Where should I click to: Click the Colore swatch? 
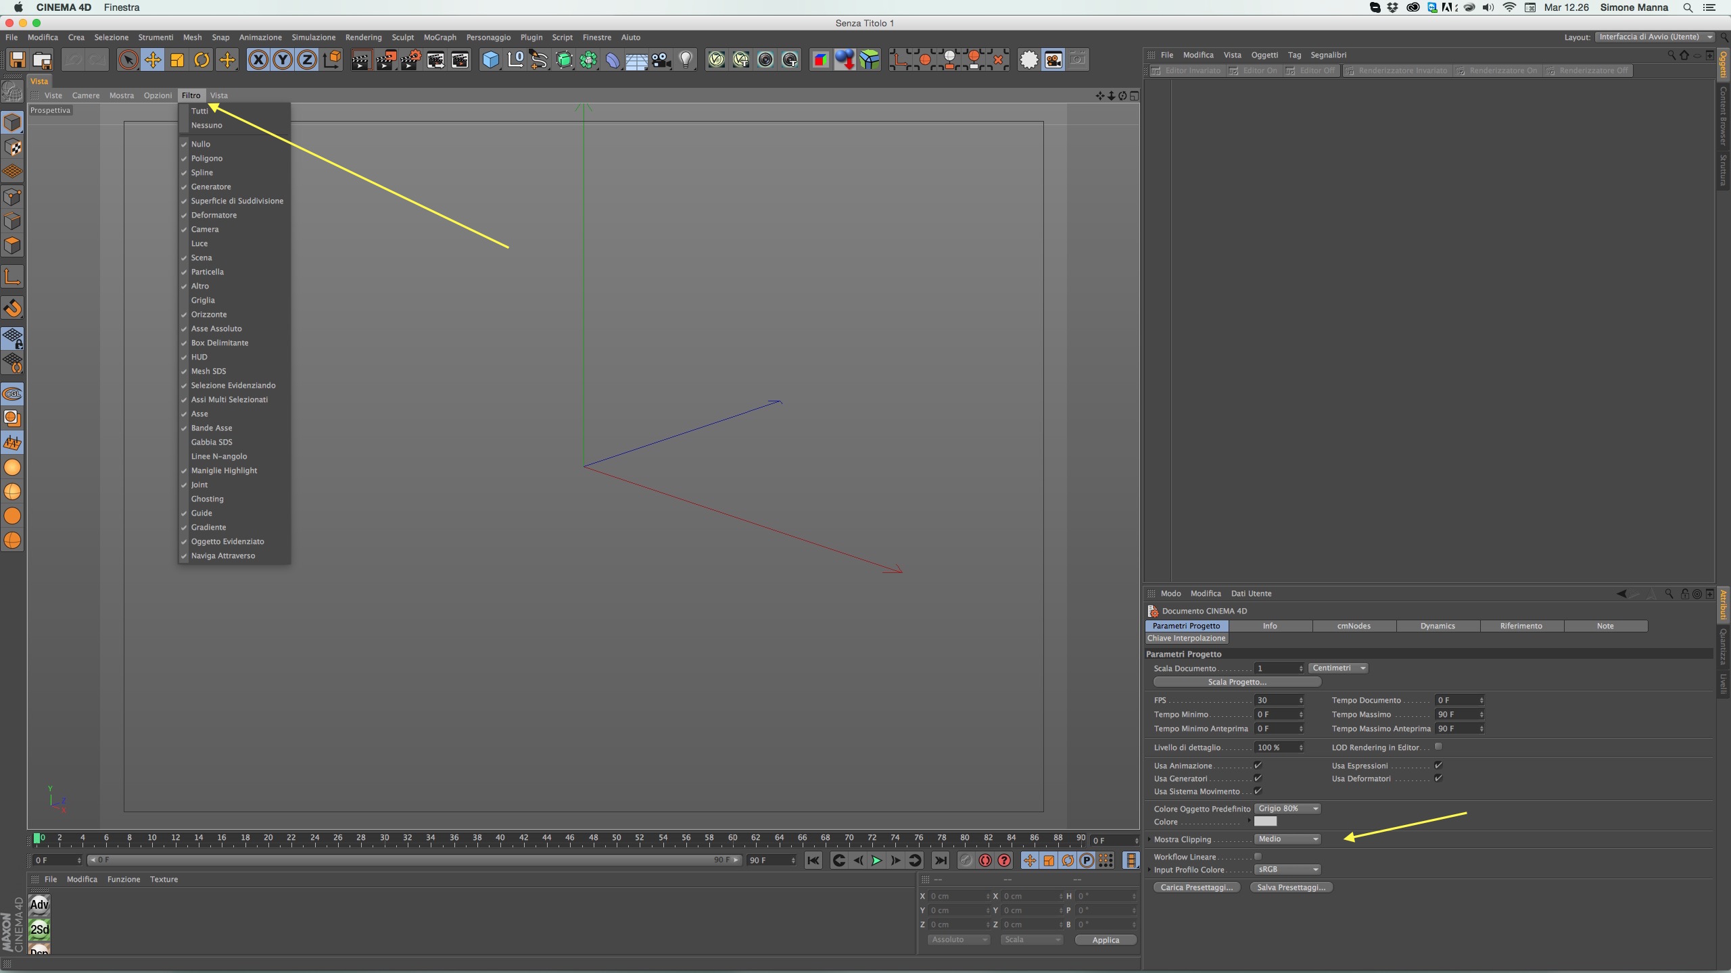1265,822
